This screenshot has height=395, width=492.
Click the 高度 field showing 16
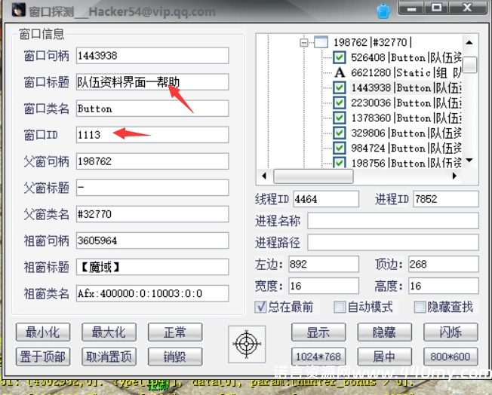[444, 286]
